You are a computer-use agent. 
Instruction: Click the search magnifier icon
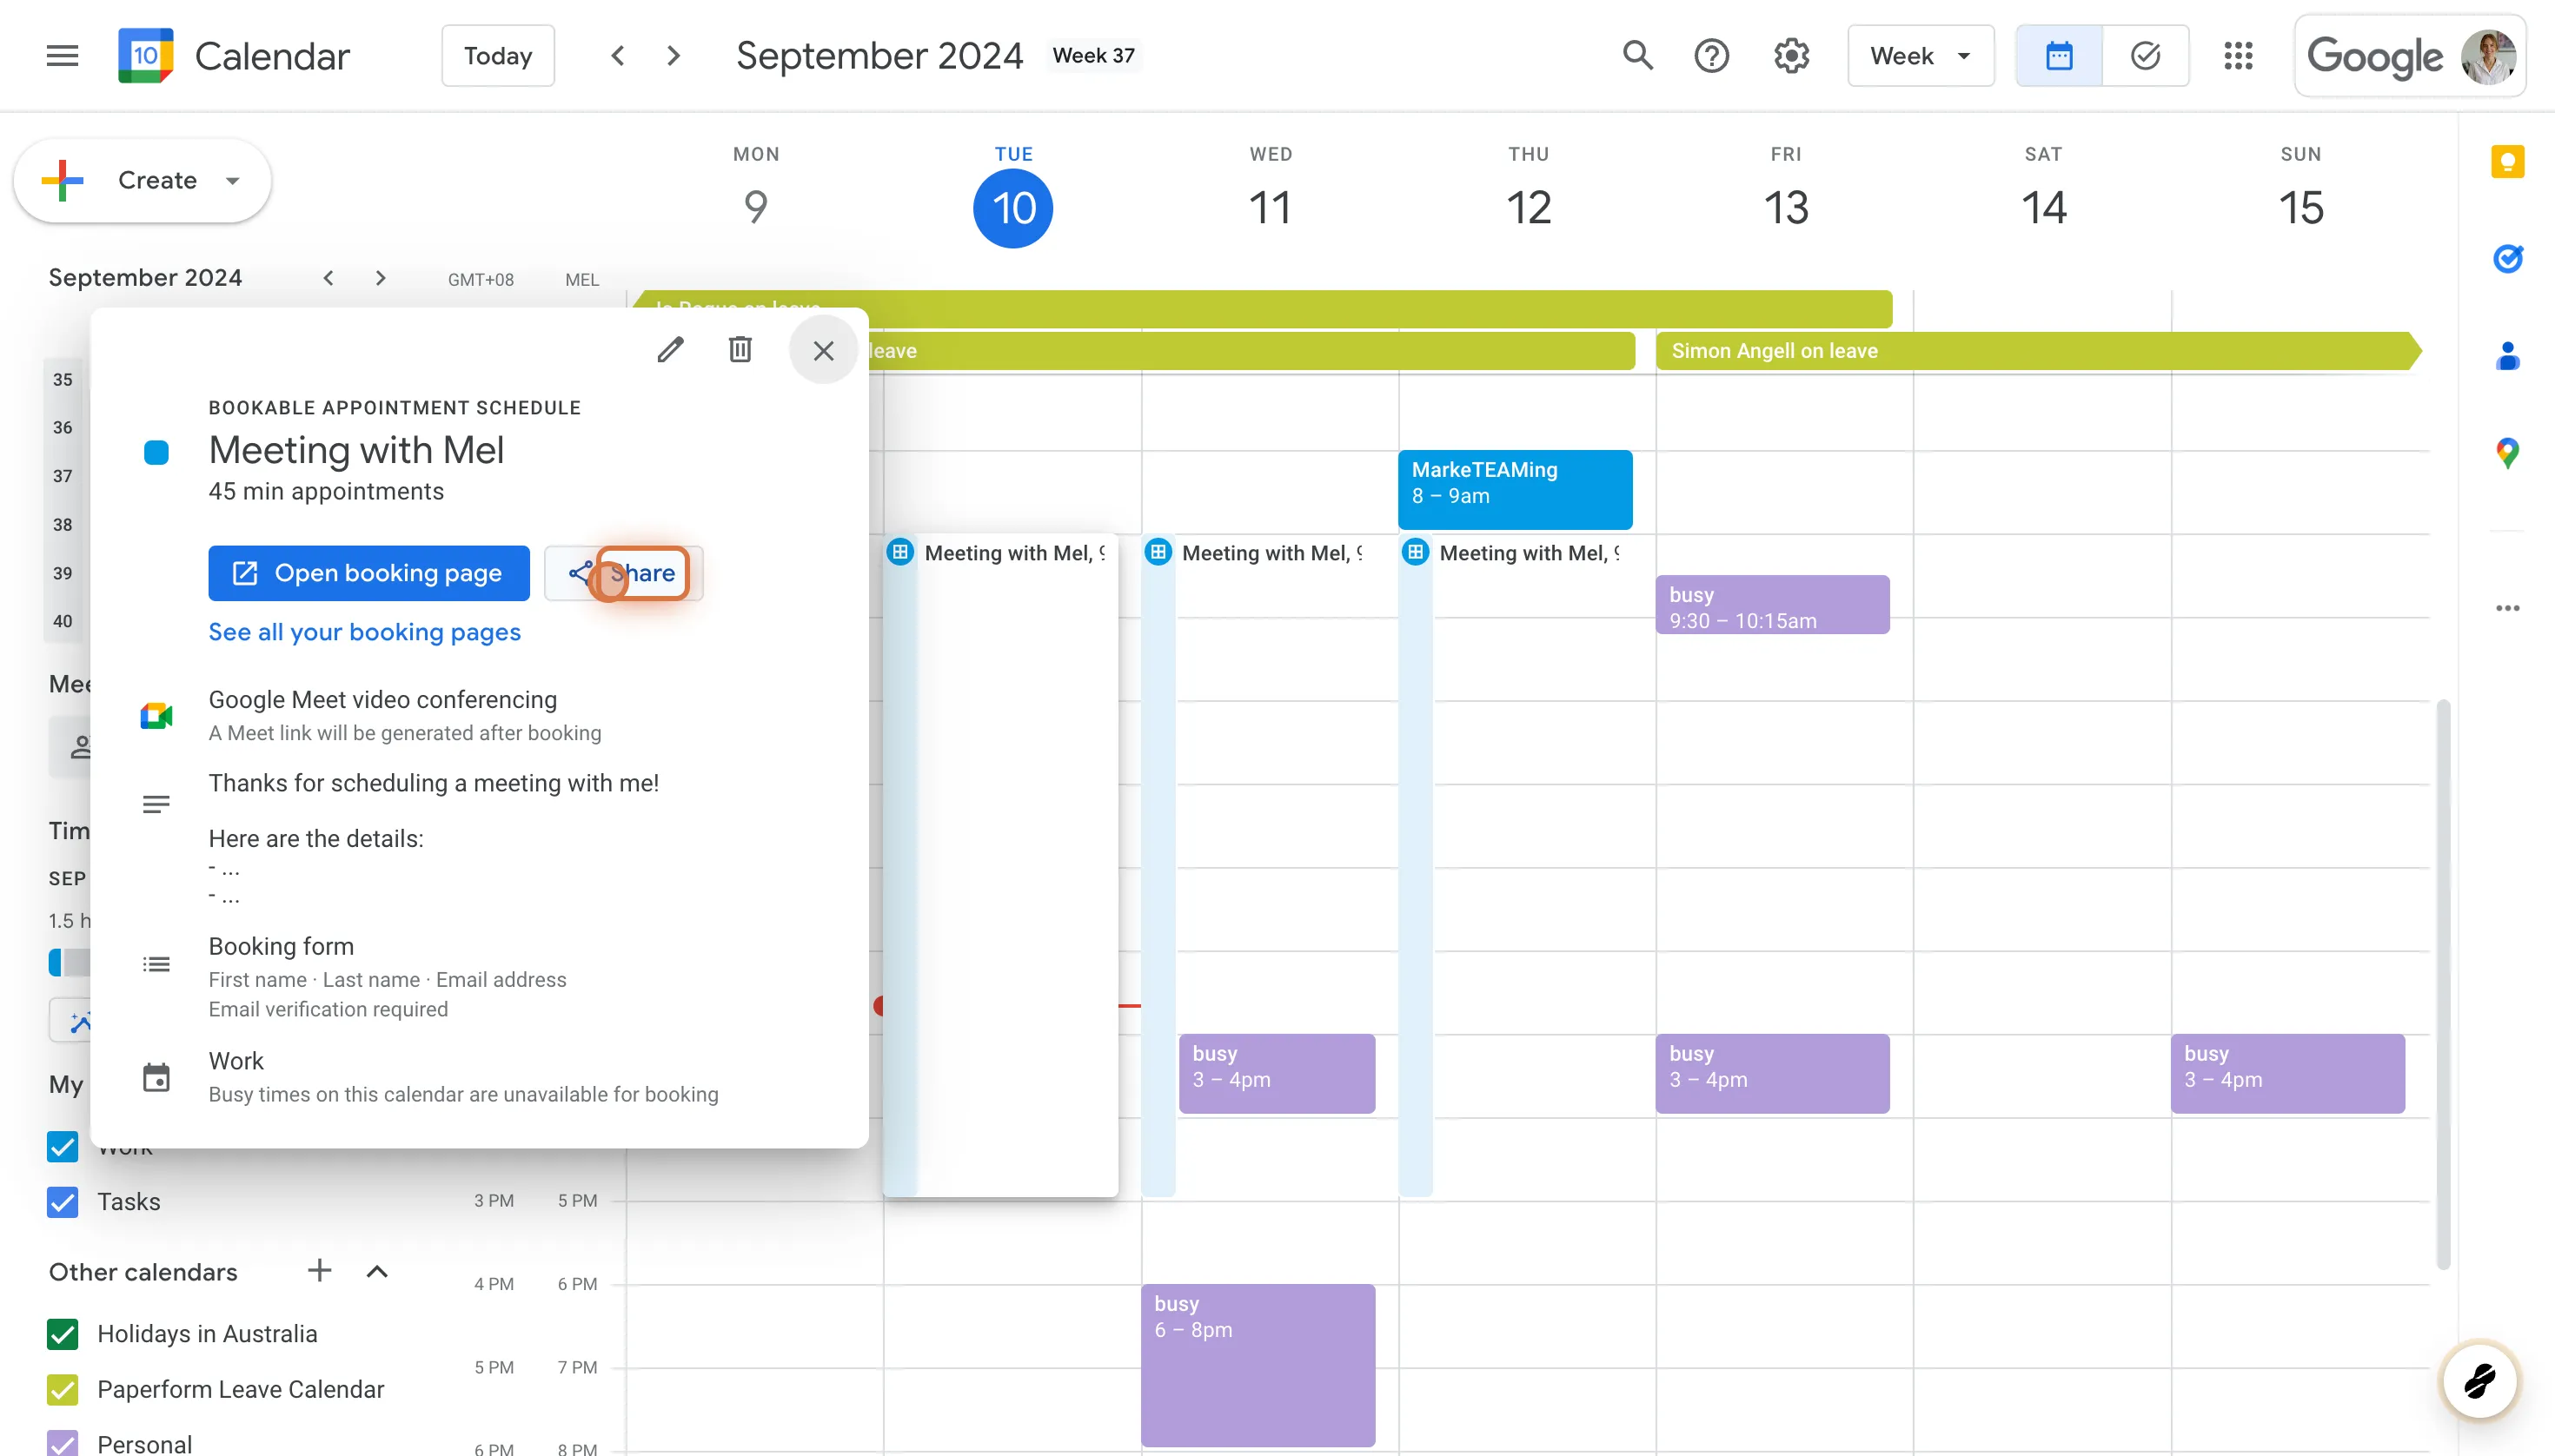point(1637,55)
